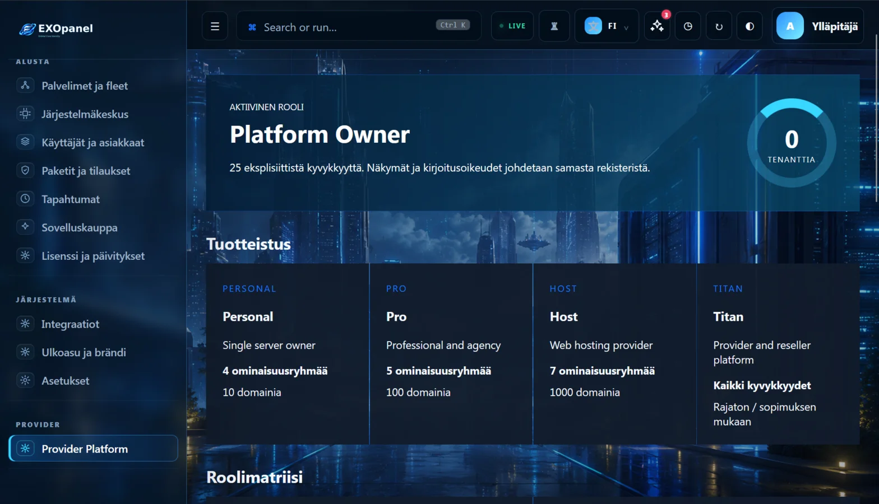The height and width of the screenshot is (504, 879).
Task: Open Tapahtumat in sidebar
Action: (93, 199)
